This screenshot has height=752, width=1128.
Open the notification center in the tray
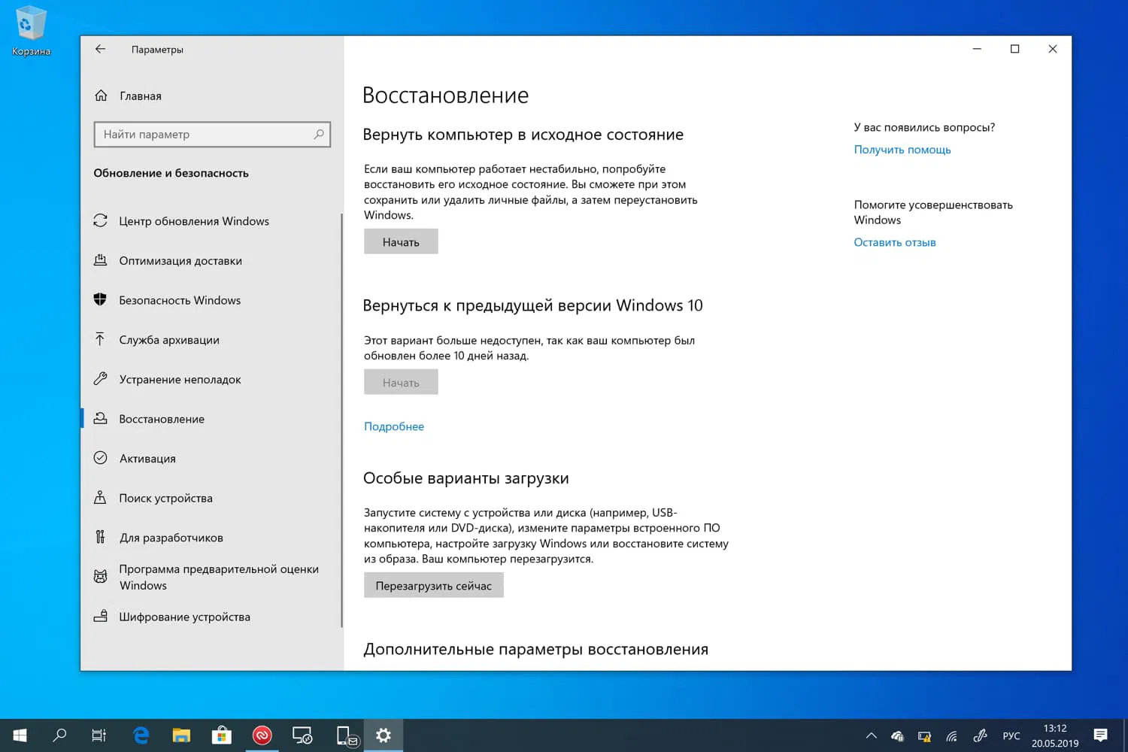click(x=1102, y=735)
